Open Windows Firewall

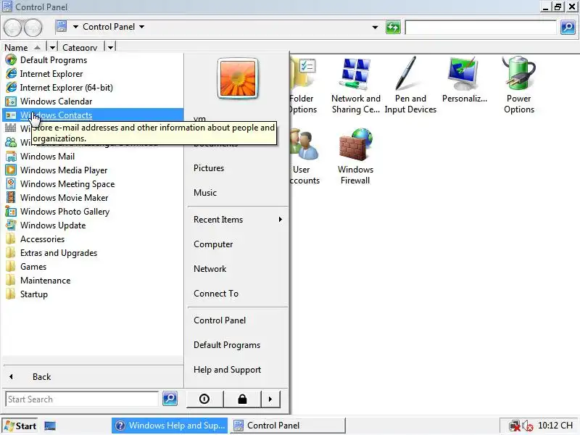pyautogui.click(x=355, y=156)
